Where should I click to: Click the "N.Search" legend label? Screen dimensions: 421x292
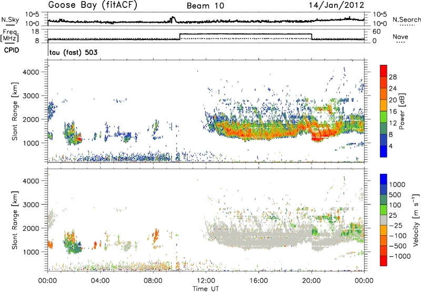(406, 20)
